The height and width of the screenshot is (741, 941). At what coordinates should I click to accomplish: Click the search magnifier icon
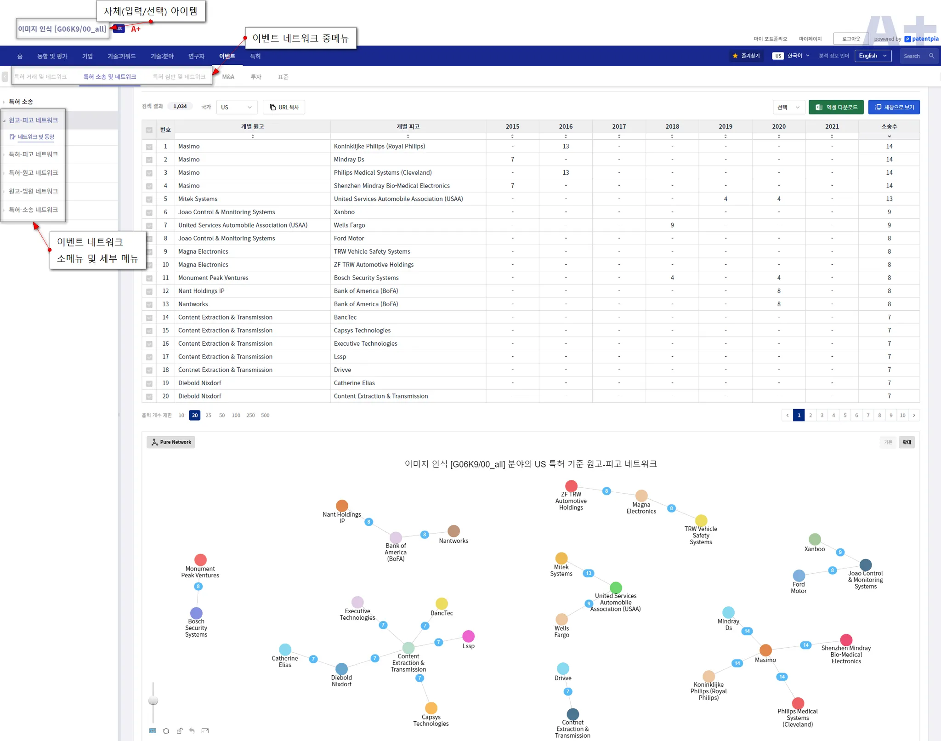(931, 56)
